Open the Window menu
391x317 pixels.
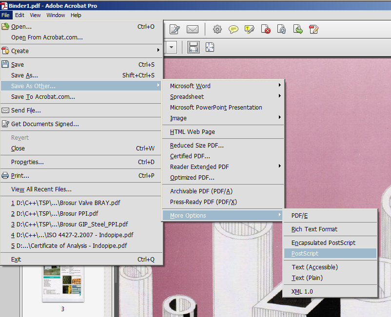[x=56, y=15]
